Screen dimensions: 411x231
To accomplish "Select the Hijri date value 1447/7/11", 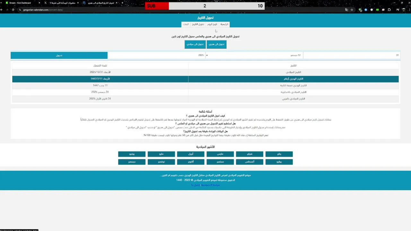I will pos(100,79).
